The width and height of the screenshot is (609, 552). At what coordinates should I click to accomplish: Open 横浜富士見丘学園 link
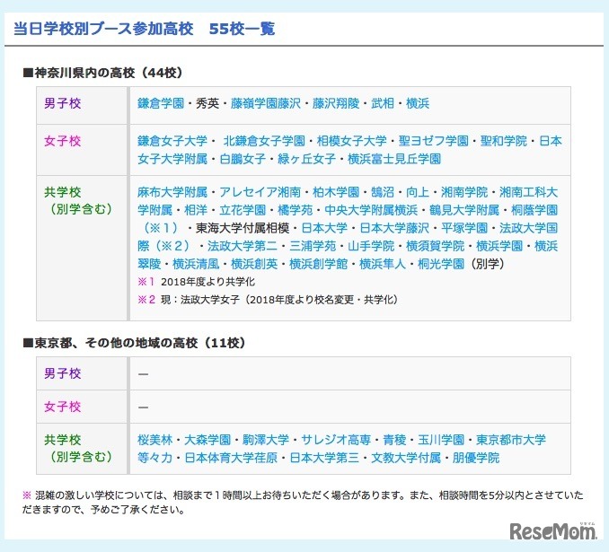(394, 159)
